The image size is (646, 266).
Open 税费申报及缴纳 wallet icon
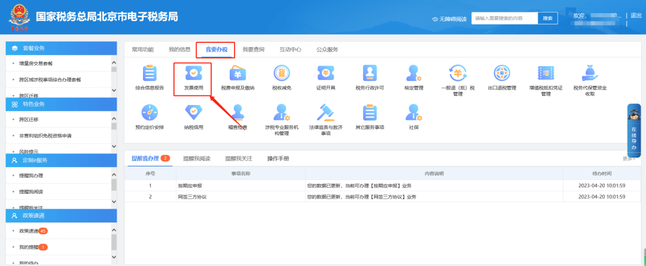pyautogui.click(x=237, y=74)
